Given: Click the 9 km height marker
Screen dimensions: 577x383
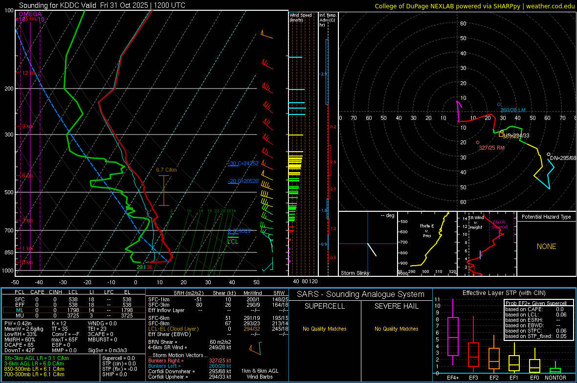Looking at the screenshot, I should (x=27, y=126).
